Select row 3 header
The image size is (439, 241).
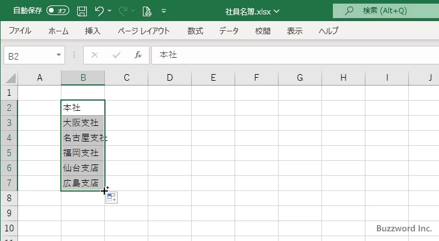[x=9, y=123]
